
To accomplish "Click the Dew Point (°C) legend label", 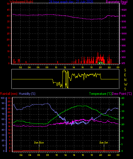I will click(x=122, y=94).
